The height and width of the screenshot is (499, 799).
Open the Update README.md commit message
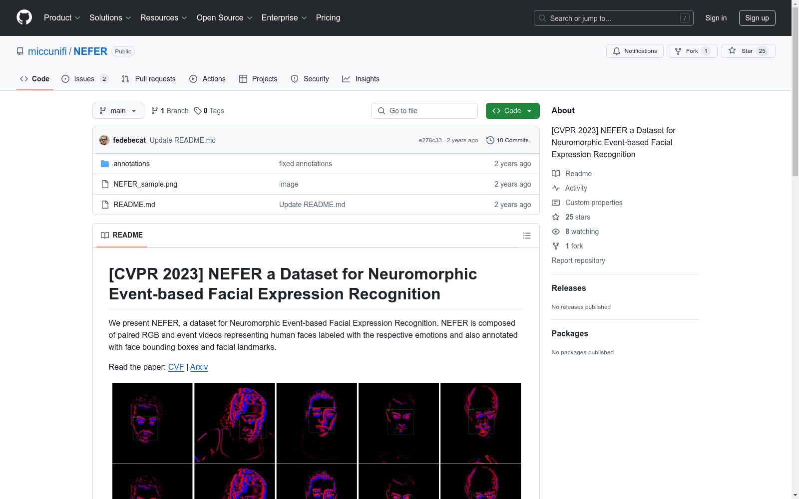click(183, 140)
